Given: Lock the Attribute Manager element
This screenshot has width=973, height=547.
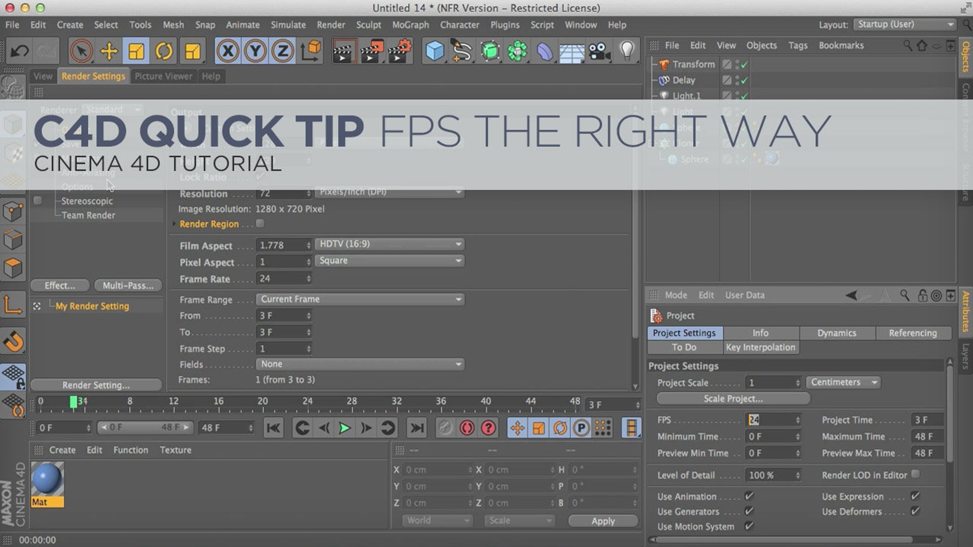Looking at the screenshot, I should [x=922, y=295].
